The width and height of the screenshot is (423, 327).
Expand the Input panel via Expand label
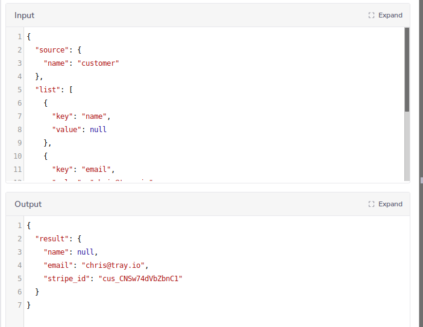390,16
